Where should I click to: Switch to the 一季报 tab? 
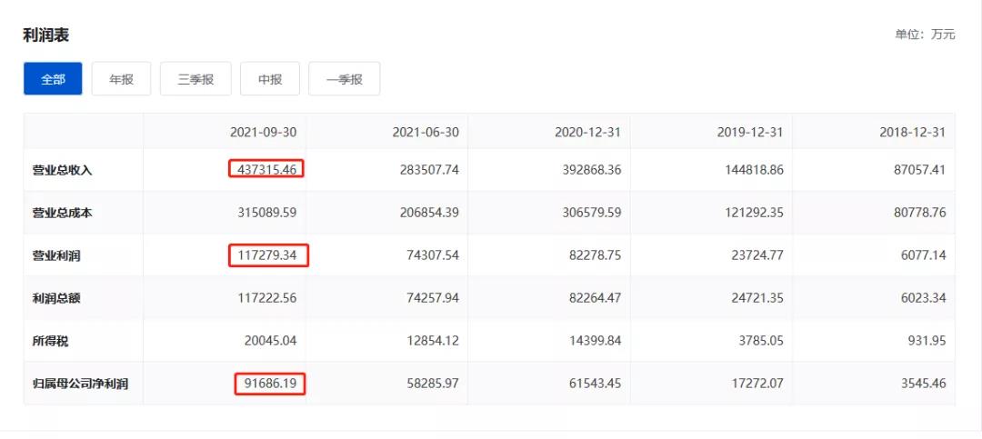(344, 79)
